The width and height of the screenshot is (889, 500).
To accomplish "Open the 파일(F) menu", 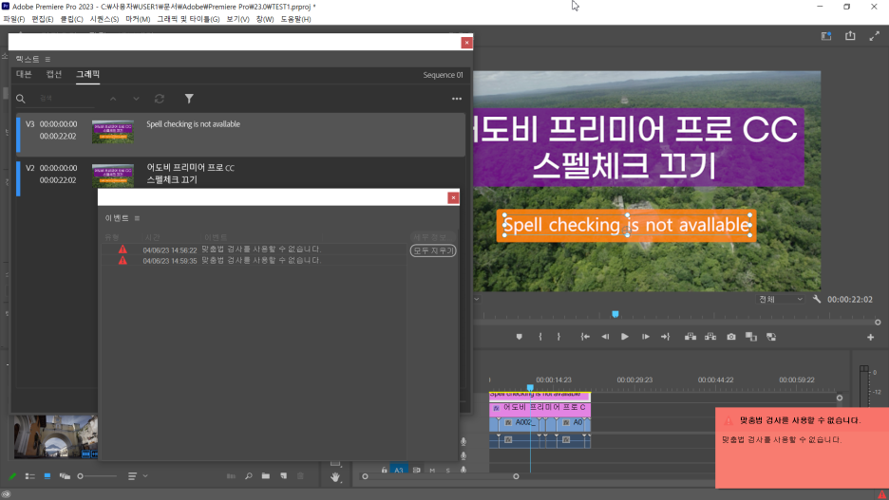I will [14, 19].
